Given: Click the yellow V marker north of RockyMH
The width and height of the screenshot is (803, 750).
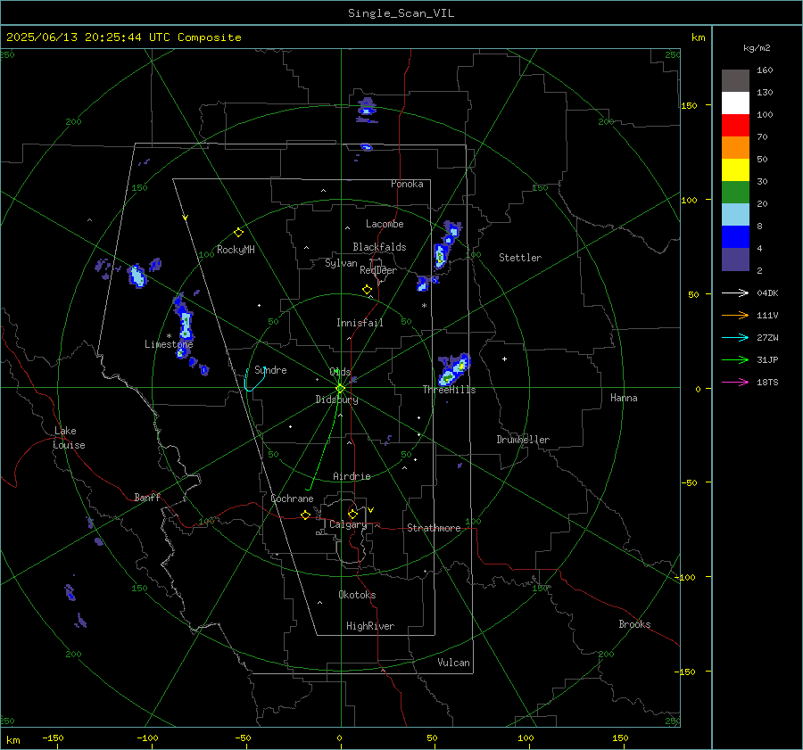Looking at the screenshot, I should (x=186, y=218).
